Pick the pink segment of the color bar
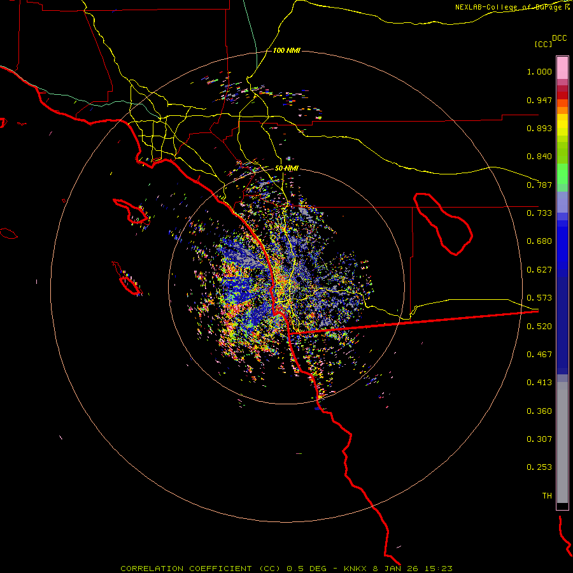This screenshot has width=573, height=573. pyautogui.click(x=562, y=68)
